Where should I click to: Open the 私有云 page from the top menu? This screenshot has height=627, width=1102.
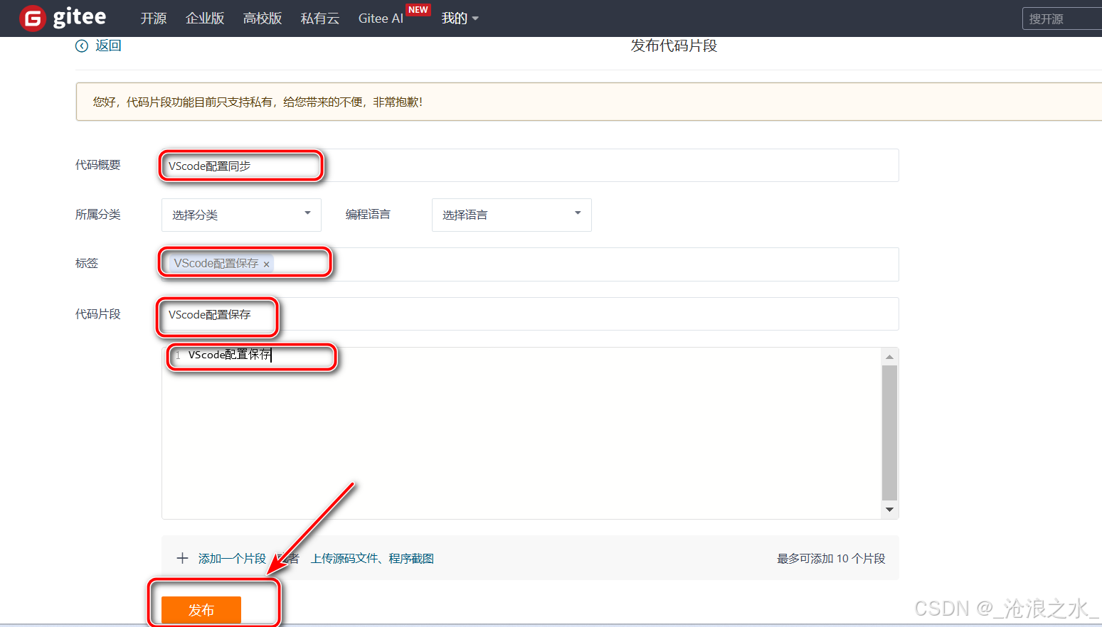click(x=319, y=18)
